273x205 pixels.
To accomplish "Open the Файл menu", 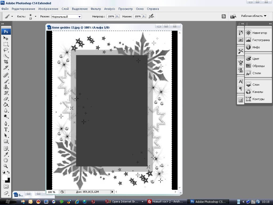I will pos(5,9).
